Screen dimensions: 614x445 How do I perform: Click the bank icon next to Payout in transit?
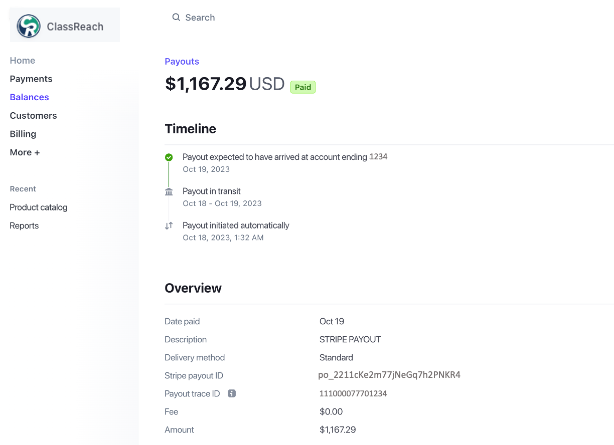coord(169,191)
